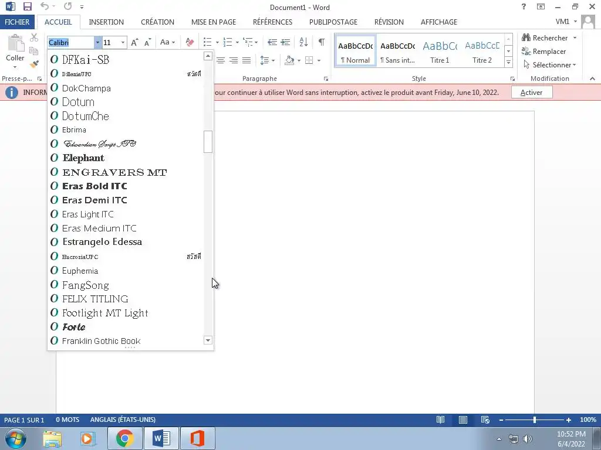Increase font size with the large A icon
Screen dimensions: 601x450
(134, 42)
